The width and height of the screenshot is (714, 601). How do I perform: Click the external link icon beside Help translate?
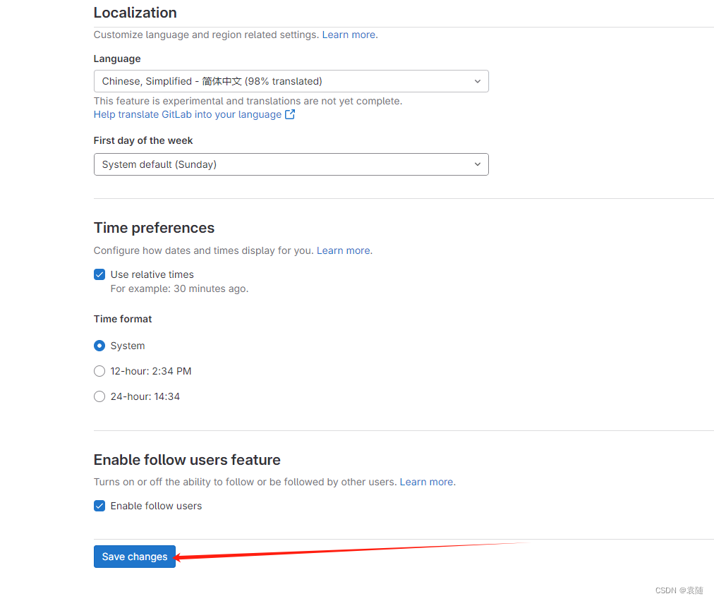289,114
